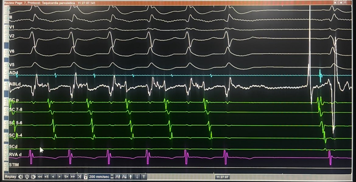Move channel up with up arrow icon

point(131,177)
